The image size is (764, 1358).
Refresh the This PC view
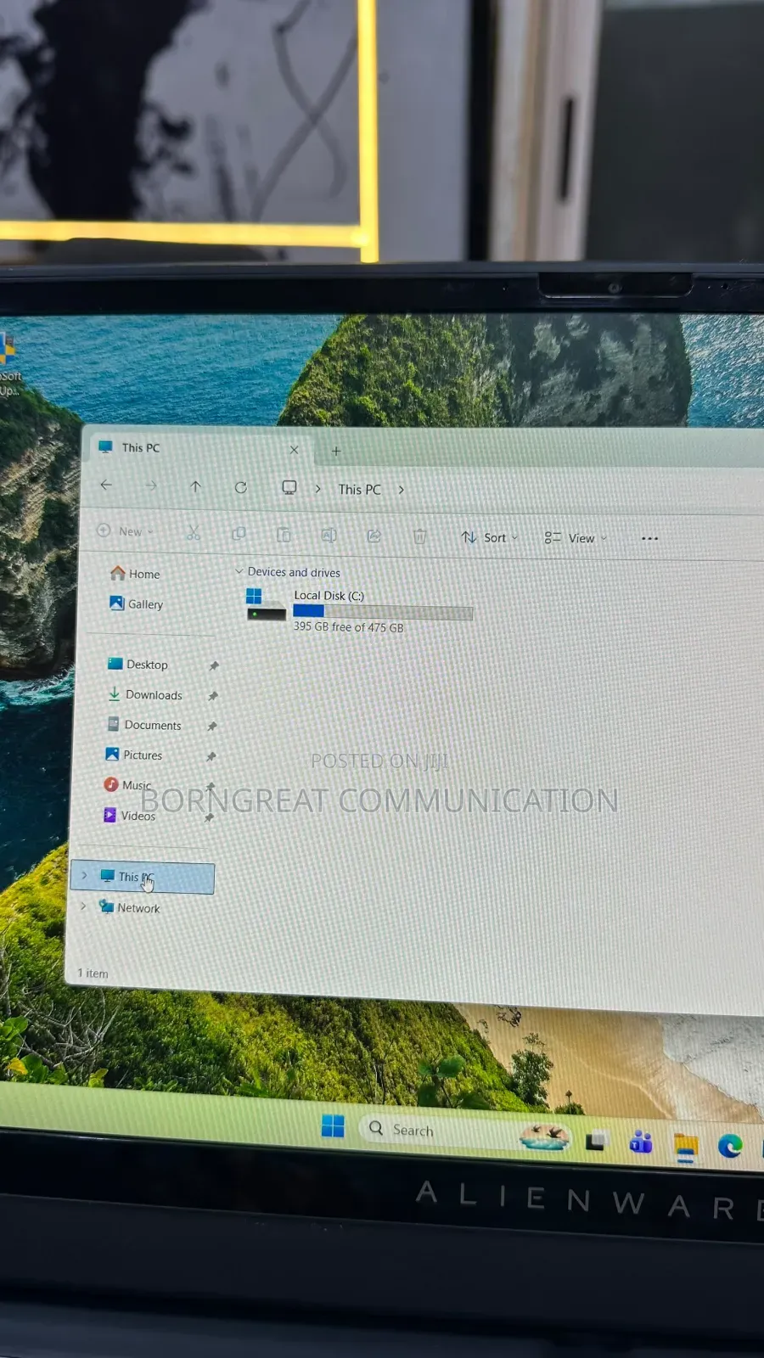(x=241, y=487)
